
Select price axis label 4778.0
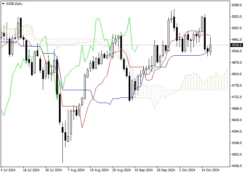click(x=237, y=86)
